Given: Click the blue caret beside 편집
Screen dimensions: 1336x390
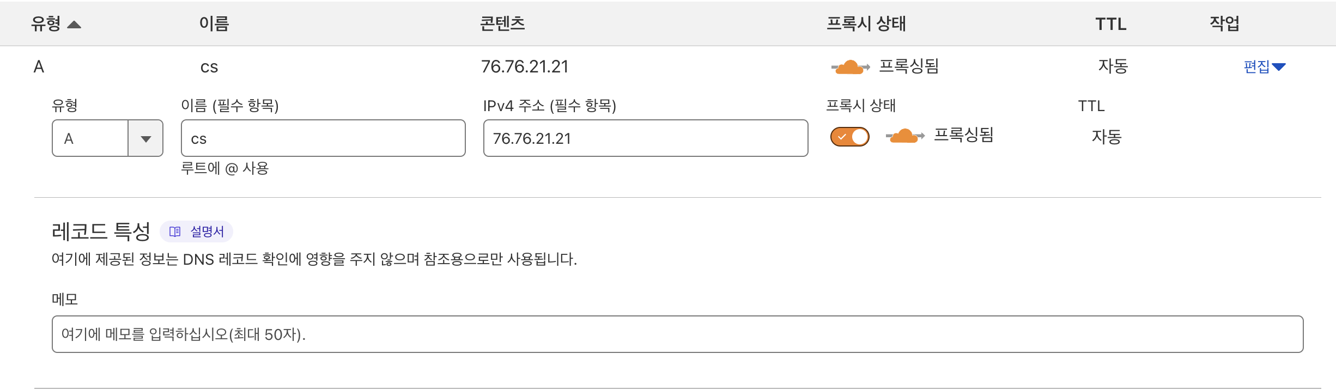Looking at the screenshot, I should [x=1279, y=67].
